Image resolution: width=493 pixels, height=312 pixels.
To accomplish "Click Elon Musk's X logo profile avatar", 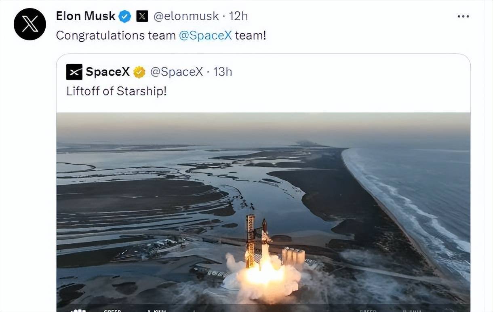I will [x=30, y=24].
